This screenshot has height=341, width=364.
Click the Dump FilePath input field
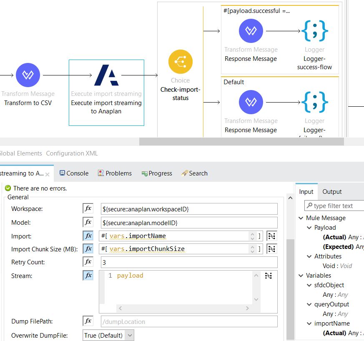point(189,321)
